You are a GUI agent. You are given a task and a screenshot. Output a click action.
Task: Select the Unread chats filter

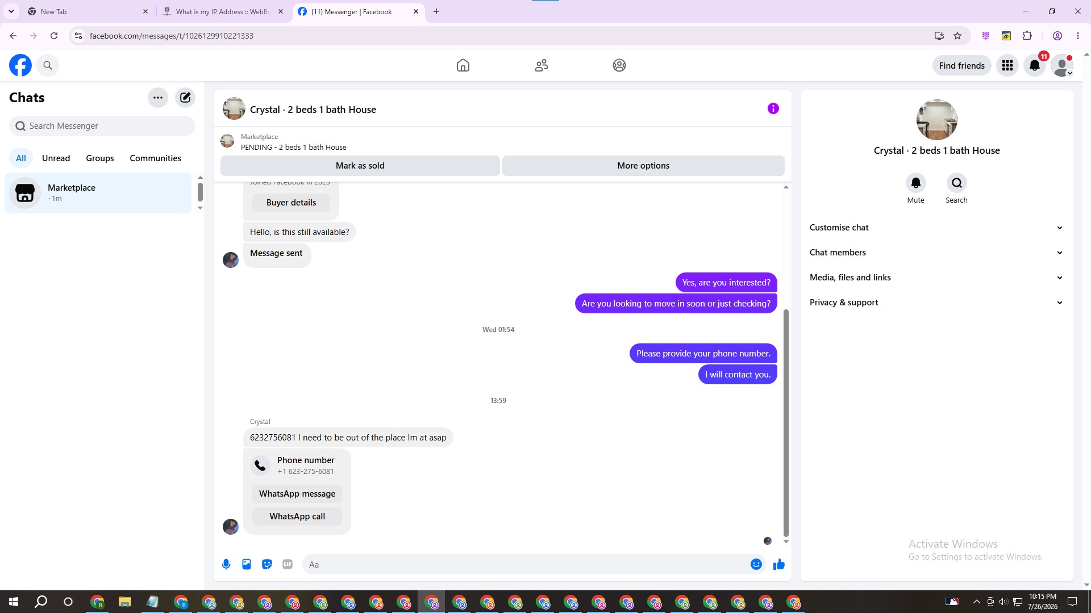[x=56, y=158]
